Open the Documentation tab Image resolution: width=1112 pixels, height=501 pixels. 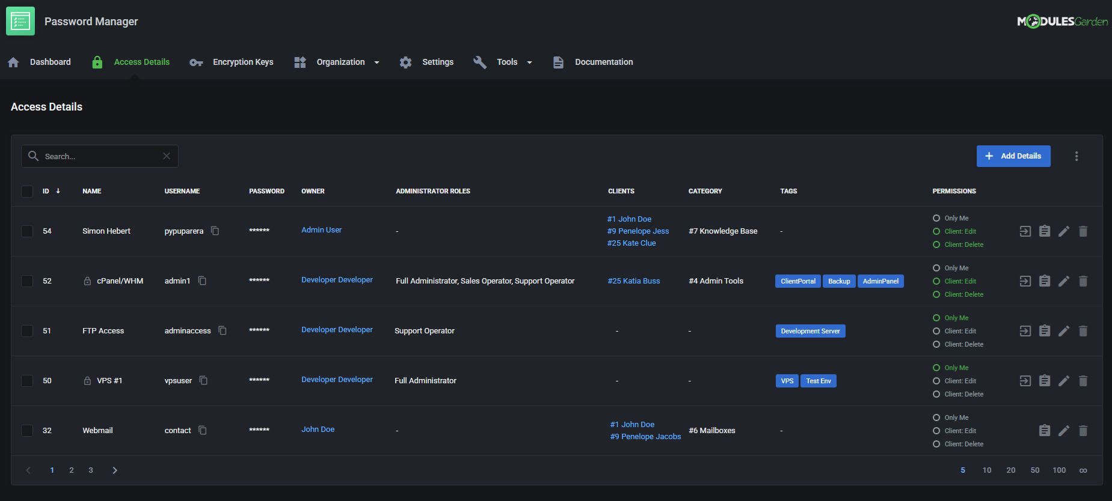(593, 62)
